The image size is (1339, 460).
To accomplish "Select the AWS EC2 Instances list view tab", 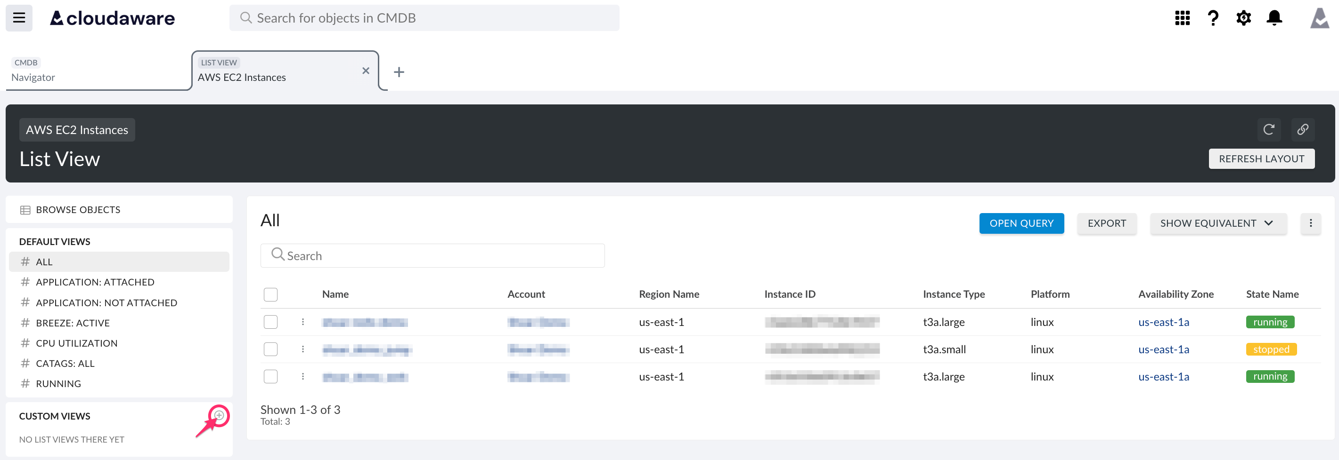I will [x=242, y=77].
